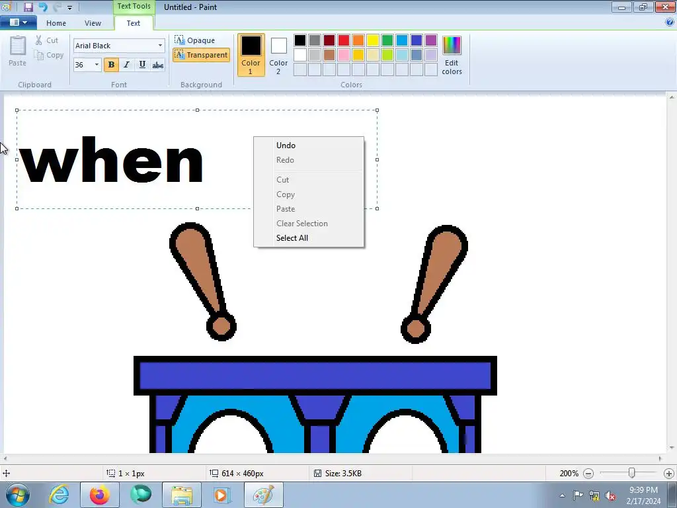Select the Color 1 foreground button
This screenshot has height=508, width=677.
[251, 55]
